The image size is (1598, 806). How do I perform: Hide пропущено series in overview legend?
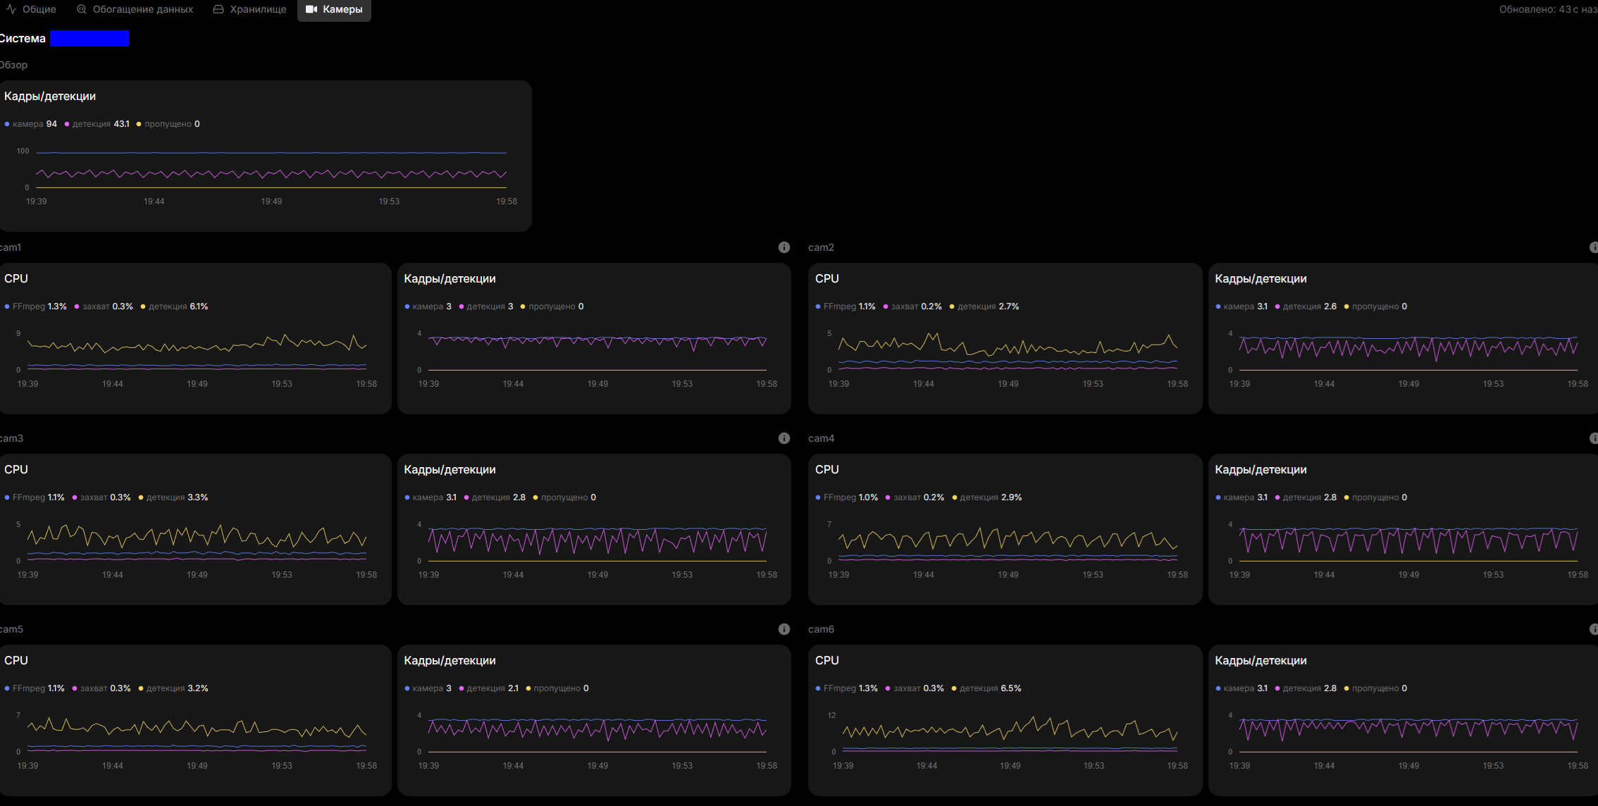pos(168,124)
